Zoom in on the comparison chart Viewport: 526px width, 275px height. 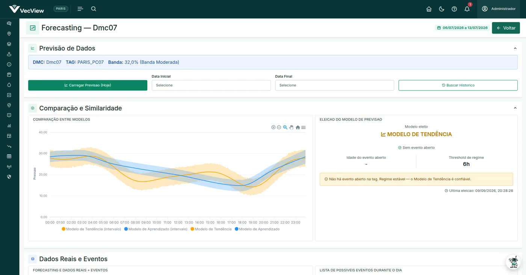(x=273, y=128)
